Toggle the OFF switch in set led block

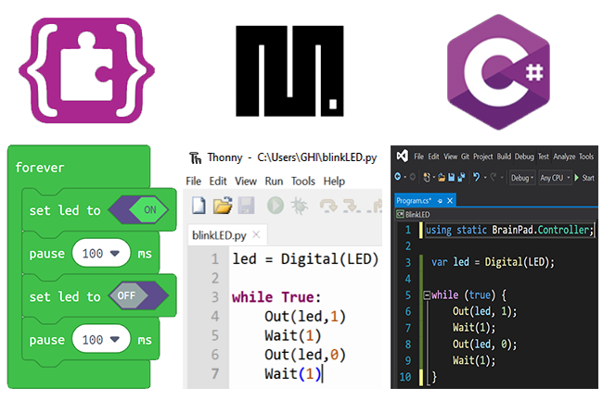(139, 295)
